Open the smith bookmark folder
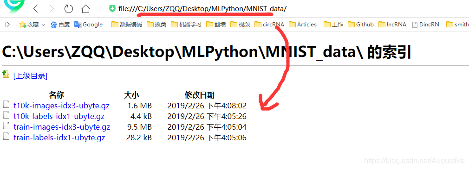Image resolution: width=469 pixels, height=169 pixels. [457, 25]
